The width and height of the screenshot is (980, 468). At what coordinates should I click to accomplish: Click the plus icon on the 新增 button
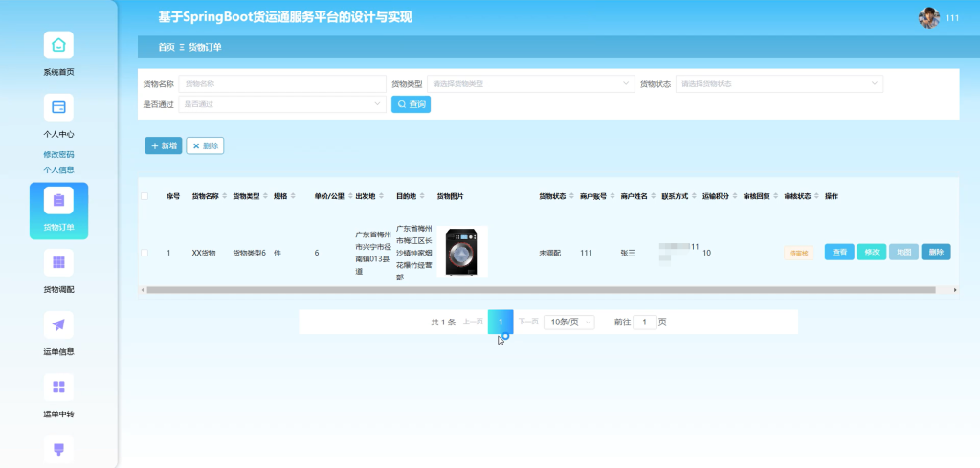coord(155,145)
